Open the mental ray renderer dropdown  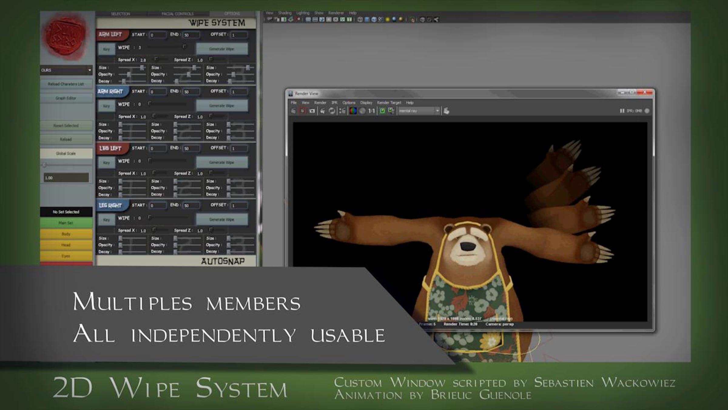point(419,111)
